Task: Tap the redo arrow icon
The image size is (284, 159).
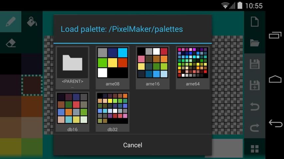Action: (255, 128)
